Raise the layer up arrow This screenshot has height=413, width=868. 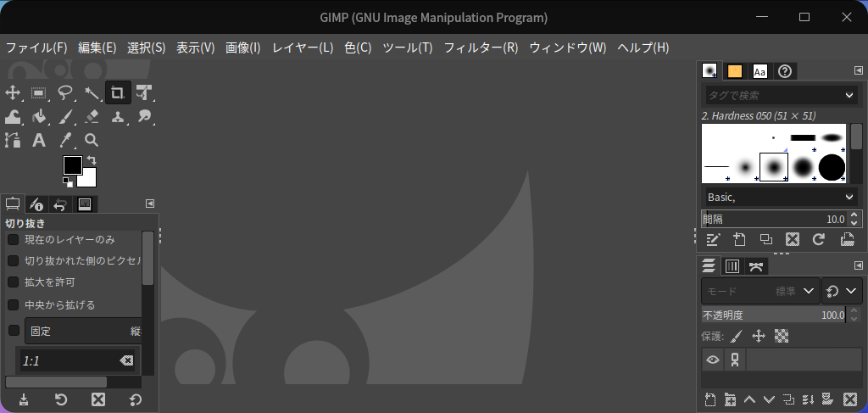pyautogui.click(x=749, y=399)
